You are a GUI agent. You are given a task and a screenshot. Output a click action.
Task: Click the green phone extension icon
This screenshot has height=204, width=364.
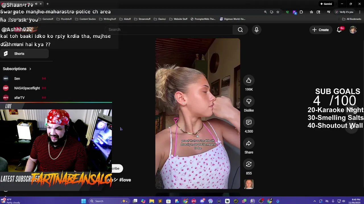287,12
